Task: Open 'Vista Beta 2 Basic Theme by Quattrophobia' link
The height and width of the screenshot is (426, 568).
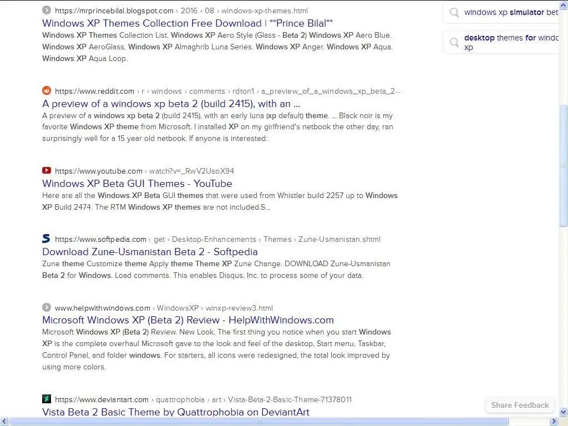Action: 176,412
